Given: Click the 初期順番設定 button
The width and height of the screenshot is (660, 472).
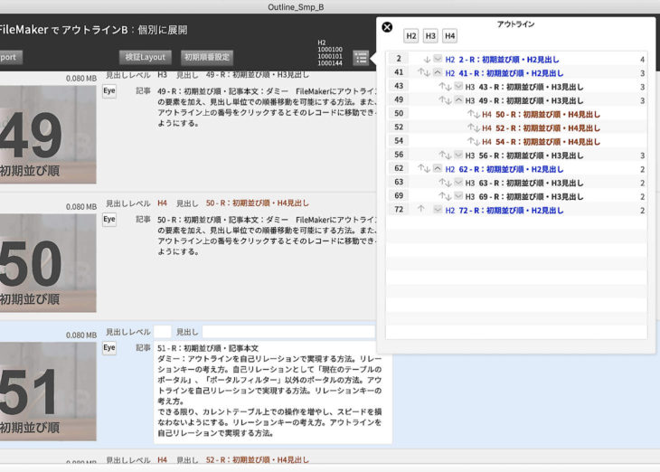Looking at the screenshot, I should pyautogui.click(x=207, y=57).
